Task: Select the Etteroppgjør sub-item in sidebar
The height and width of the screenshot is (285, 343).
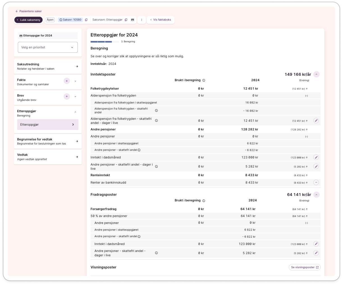Action: pyautogui.click(x=48, y=125)
